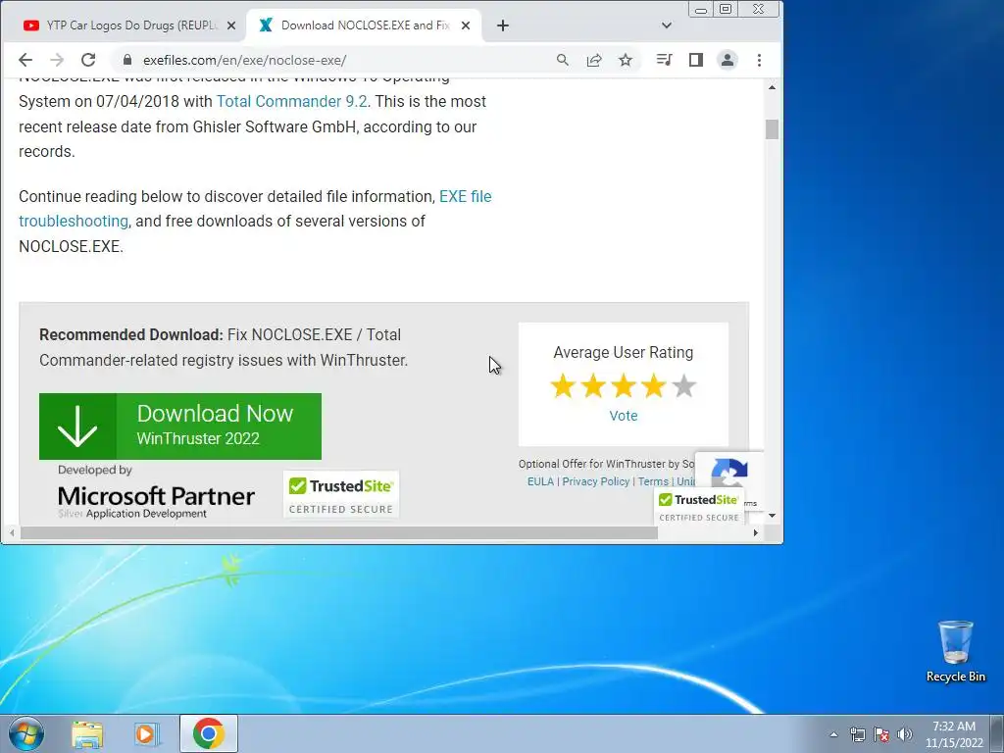The width and height of the screenshot is (1004, 753).
Task: Open the Action Center flag icon
Action: 881,734
